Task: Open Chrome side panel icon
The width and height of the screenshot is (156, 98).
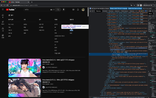Action: tap(138, 5)
